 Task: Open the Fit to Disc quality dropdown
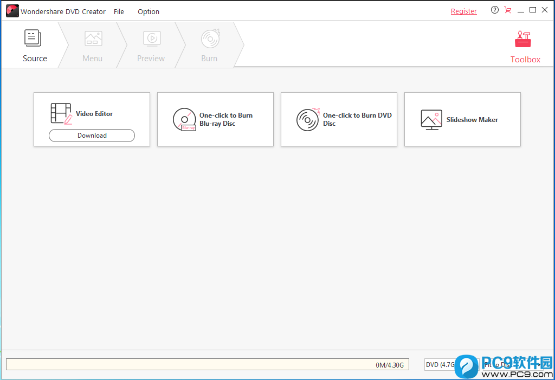(513, 364)
